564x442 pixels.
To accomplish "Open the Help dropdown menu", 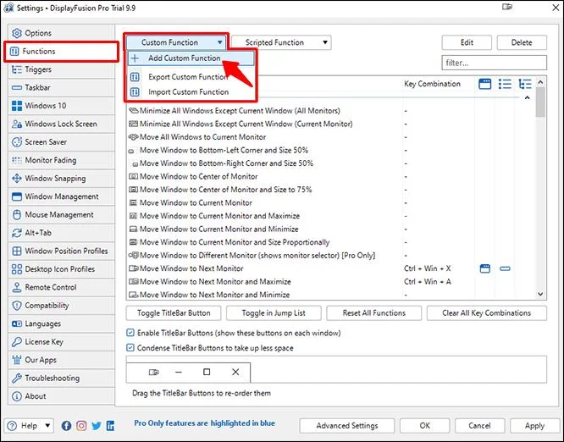I will pyautogui.click(x=29, y=426).
